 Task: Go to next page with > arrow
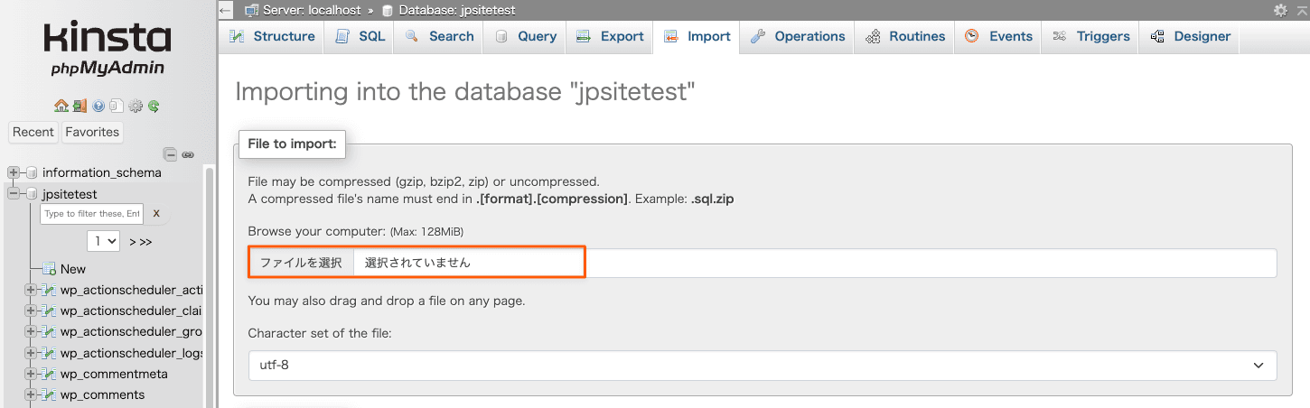click(132, 242)
